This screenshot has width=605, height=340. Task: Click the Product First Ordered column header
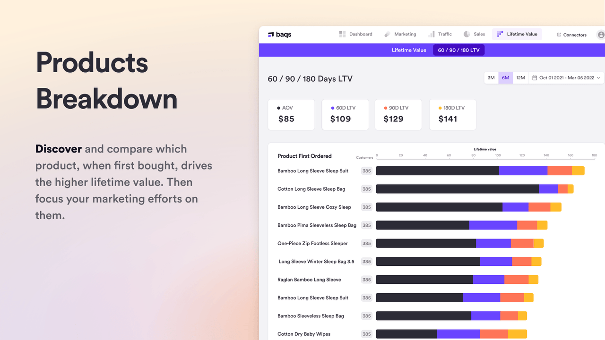coord(304,156)
